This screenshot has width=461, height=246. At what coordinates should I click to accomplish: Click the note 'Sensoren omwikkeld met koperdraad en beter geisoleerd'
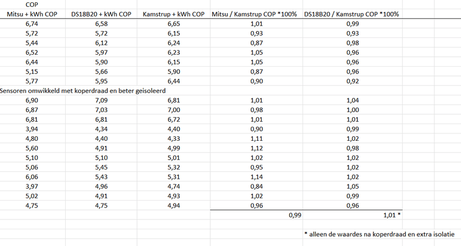tap(82, 91)
